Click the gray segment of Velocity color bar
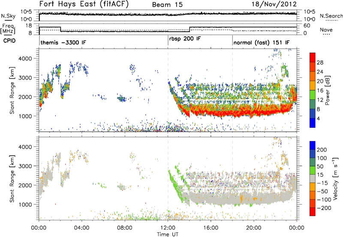Screen dimensions: 343x237 (313, 178)
